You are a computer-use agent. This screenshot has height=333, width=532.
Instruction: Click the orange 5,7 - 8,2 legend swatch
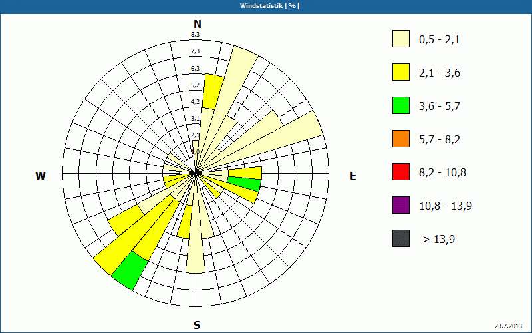point(401,139)
